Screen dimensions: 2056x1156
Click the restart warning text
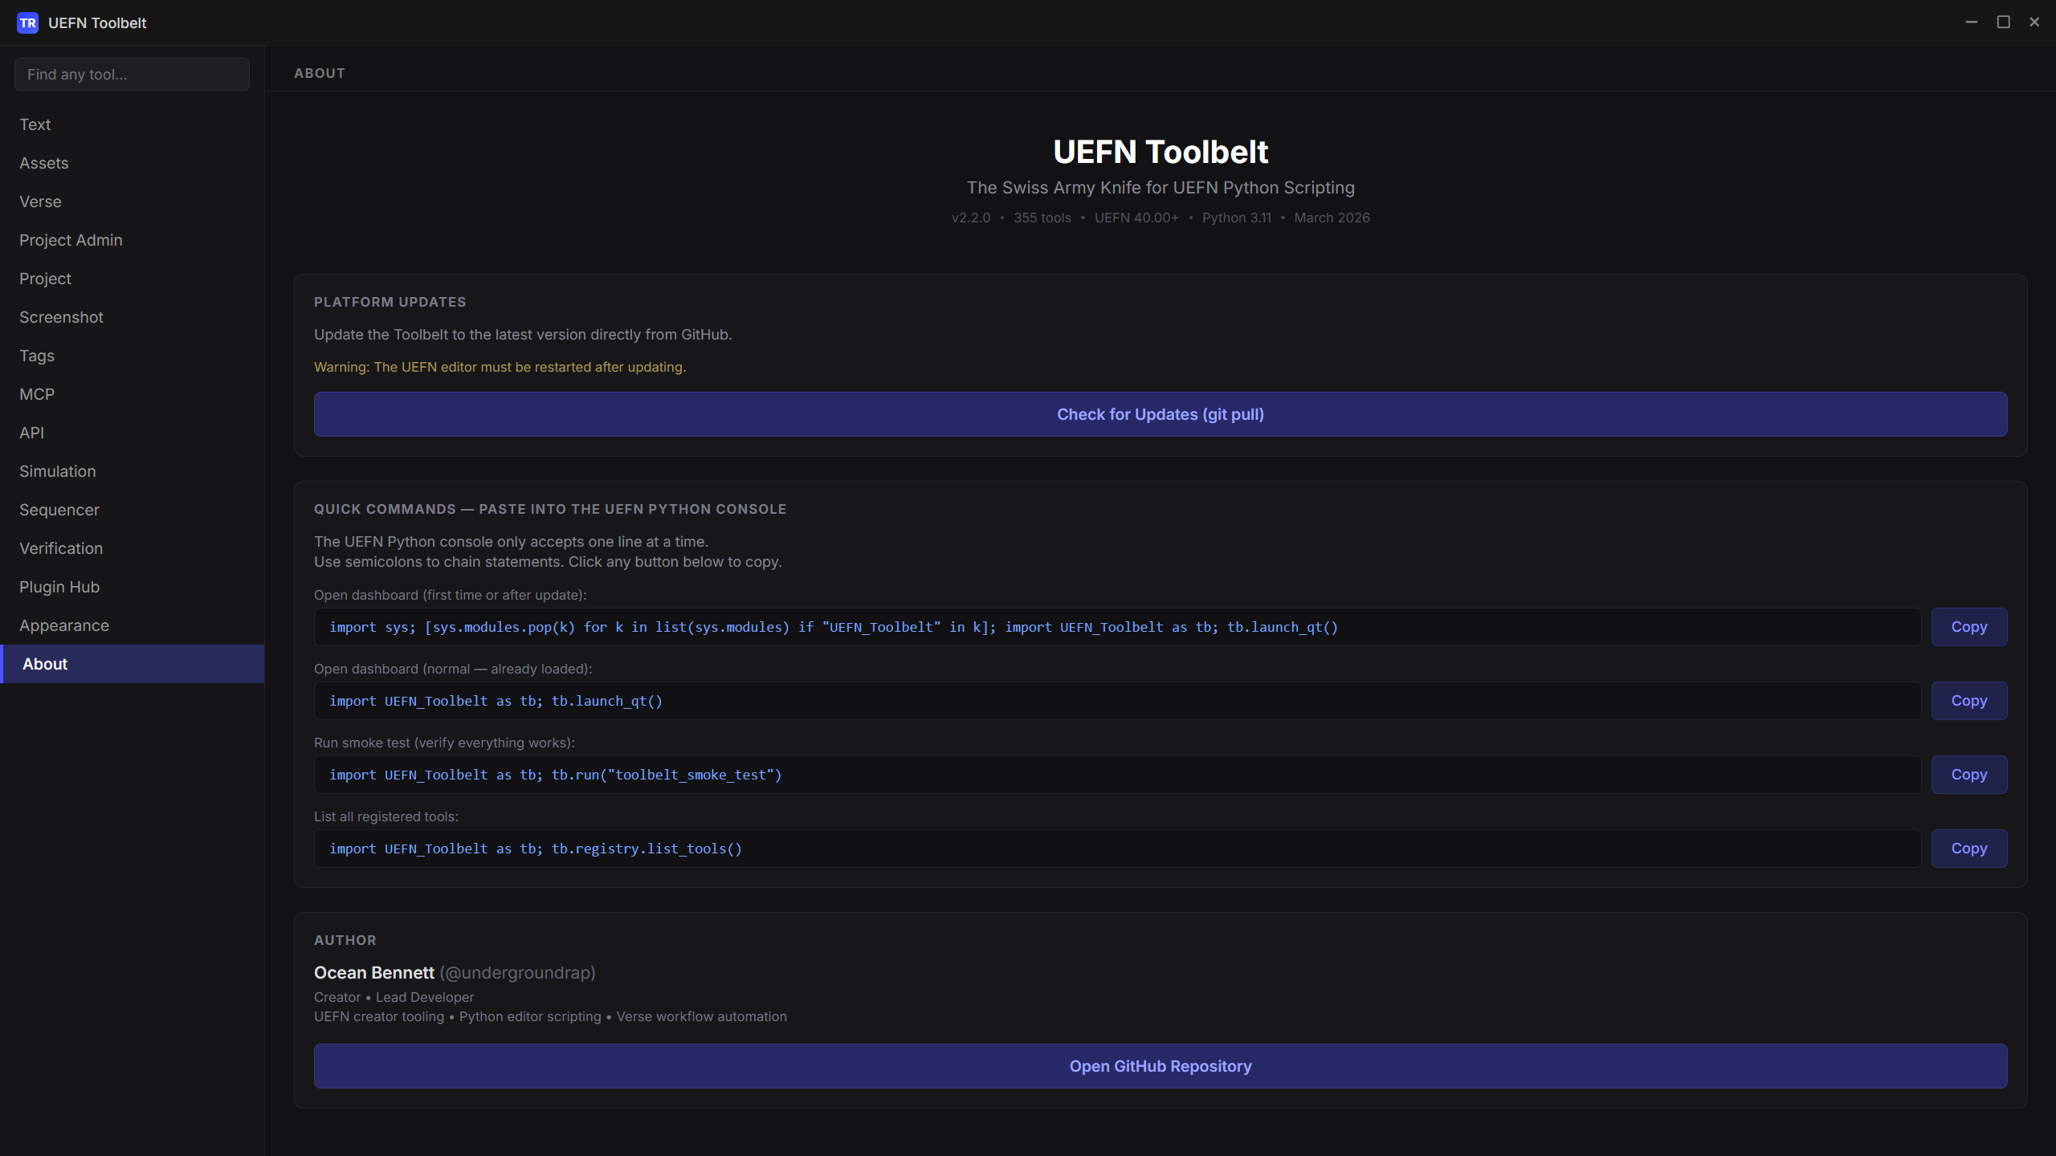click(500, 367)
